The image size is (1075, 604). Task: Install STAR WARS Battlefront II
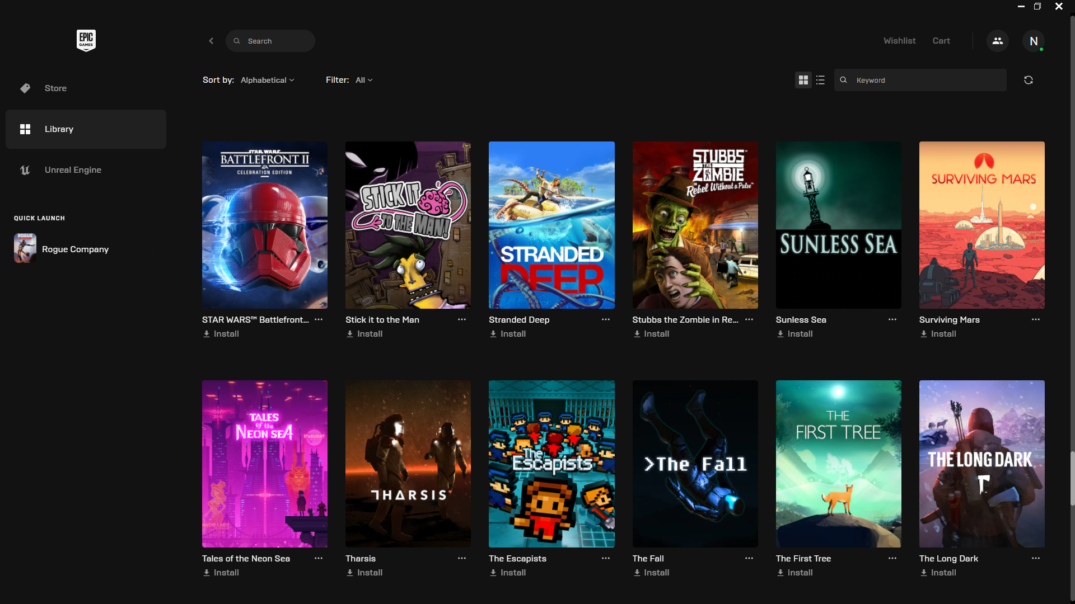click(x=221, y=334)
